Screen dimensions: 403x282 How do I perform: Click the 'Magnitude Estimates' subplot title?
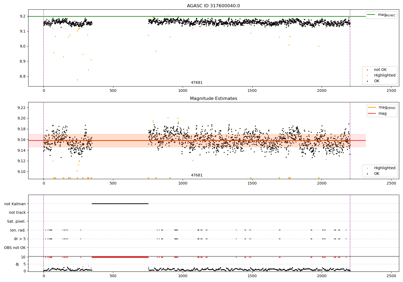pyautogui.click(x=213, y=99)
